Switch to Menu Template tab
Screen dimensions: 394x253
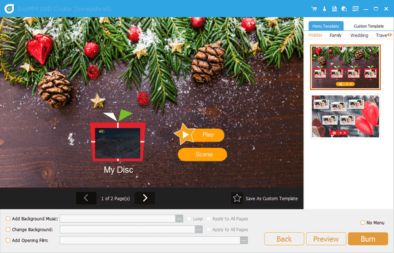[x=326, y=26]
